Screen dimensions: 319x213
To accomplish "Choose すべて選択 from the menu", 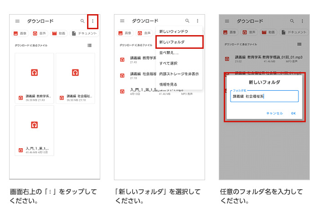I will point(179,63).
